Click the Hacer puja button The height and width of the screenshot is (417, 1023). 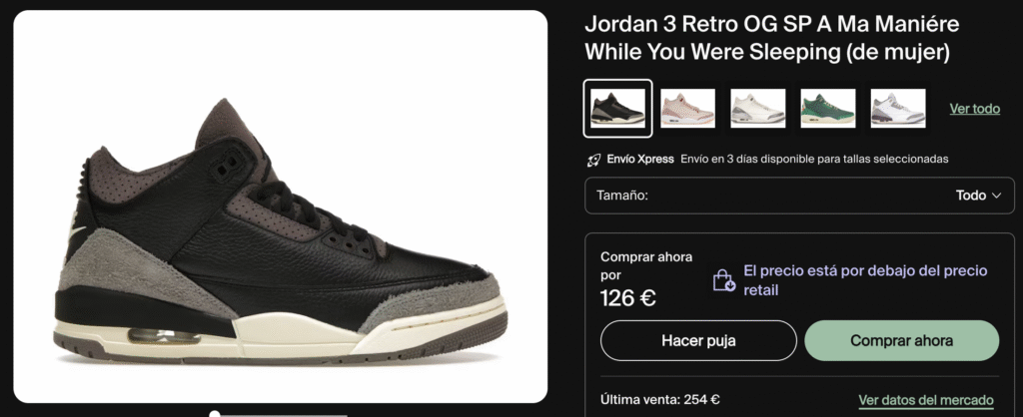point(698,341)
